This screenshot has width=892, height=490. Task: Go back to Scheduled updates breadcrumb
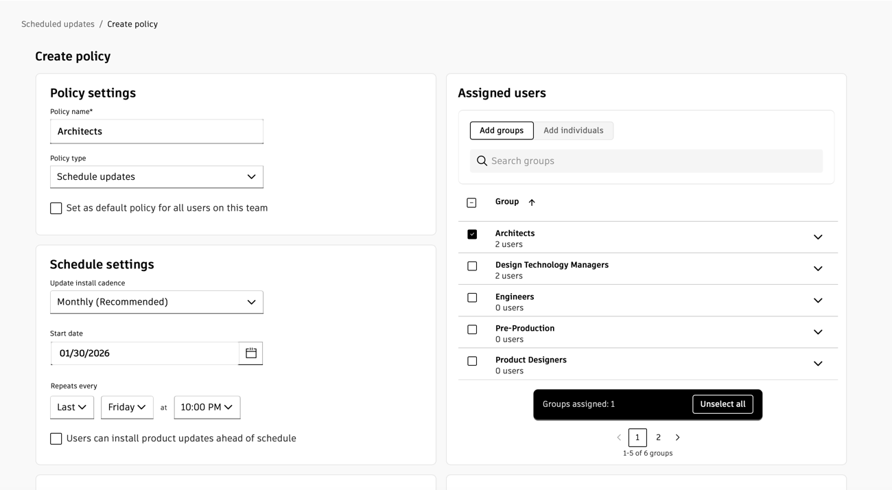[58, 24]
